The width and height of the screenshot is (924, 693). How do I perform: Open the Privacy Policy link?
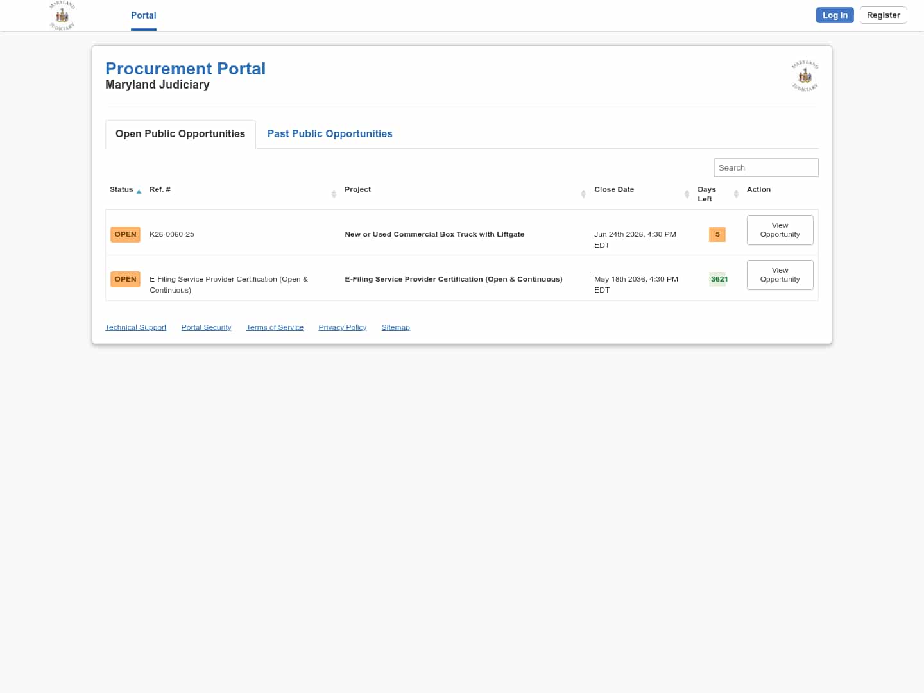tap(343, 327)
